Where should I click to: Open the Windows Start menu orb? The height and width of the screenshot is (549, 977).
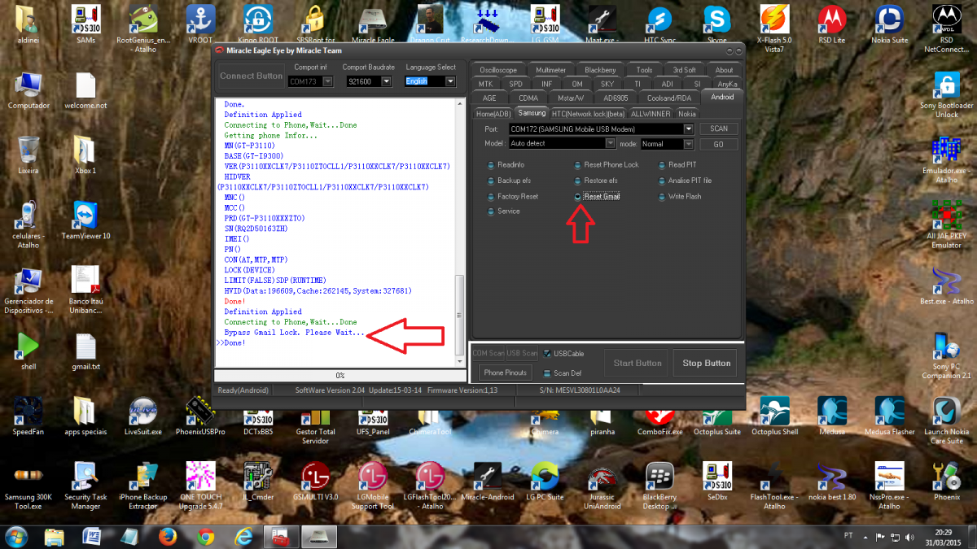pyautogui.click(x=16, y=536)
